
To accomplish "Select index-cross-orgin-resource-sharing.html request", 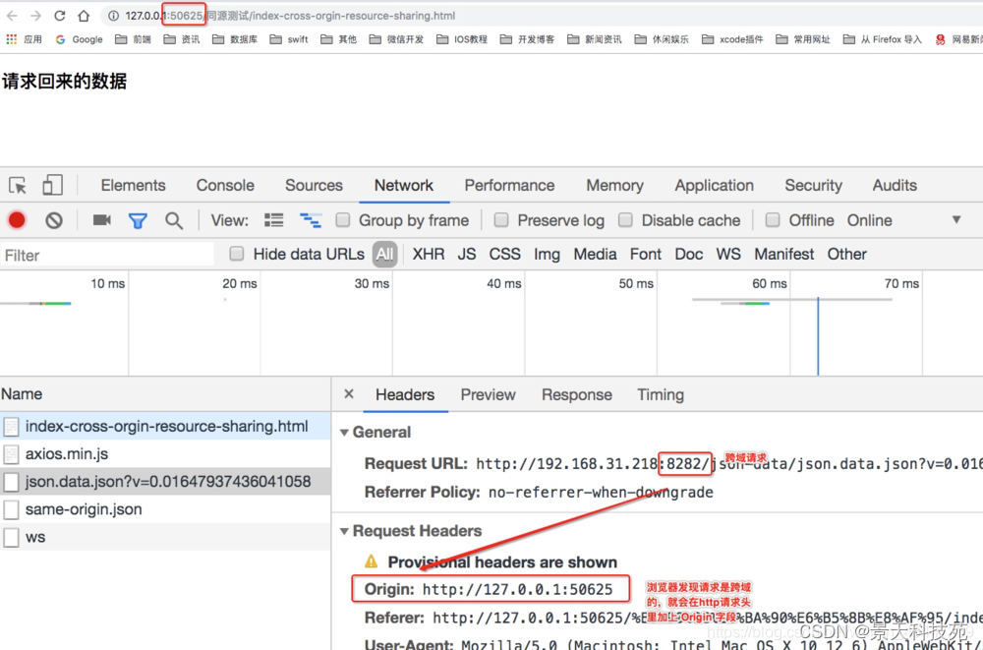I will coord(165,426).
